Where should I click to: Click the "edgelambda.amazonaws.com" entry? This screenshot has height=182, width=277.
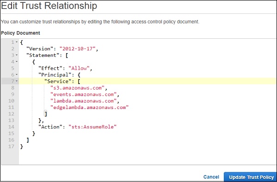click(90, 108)
